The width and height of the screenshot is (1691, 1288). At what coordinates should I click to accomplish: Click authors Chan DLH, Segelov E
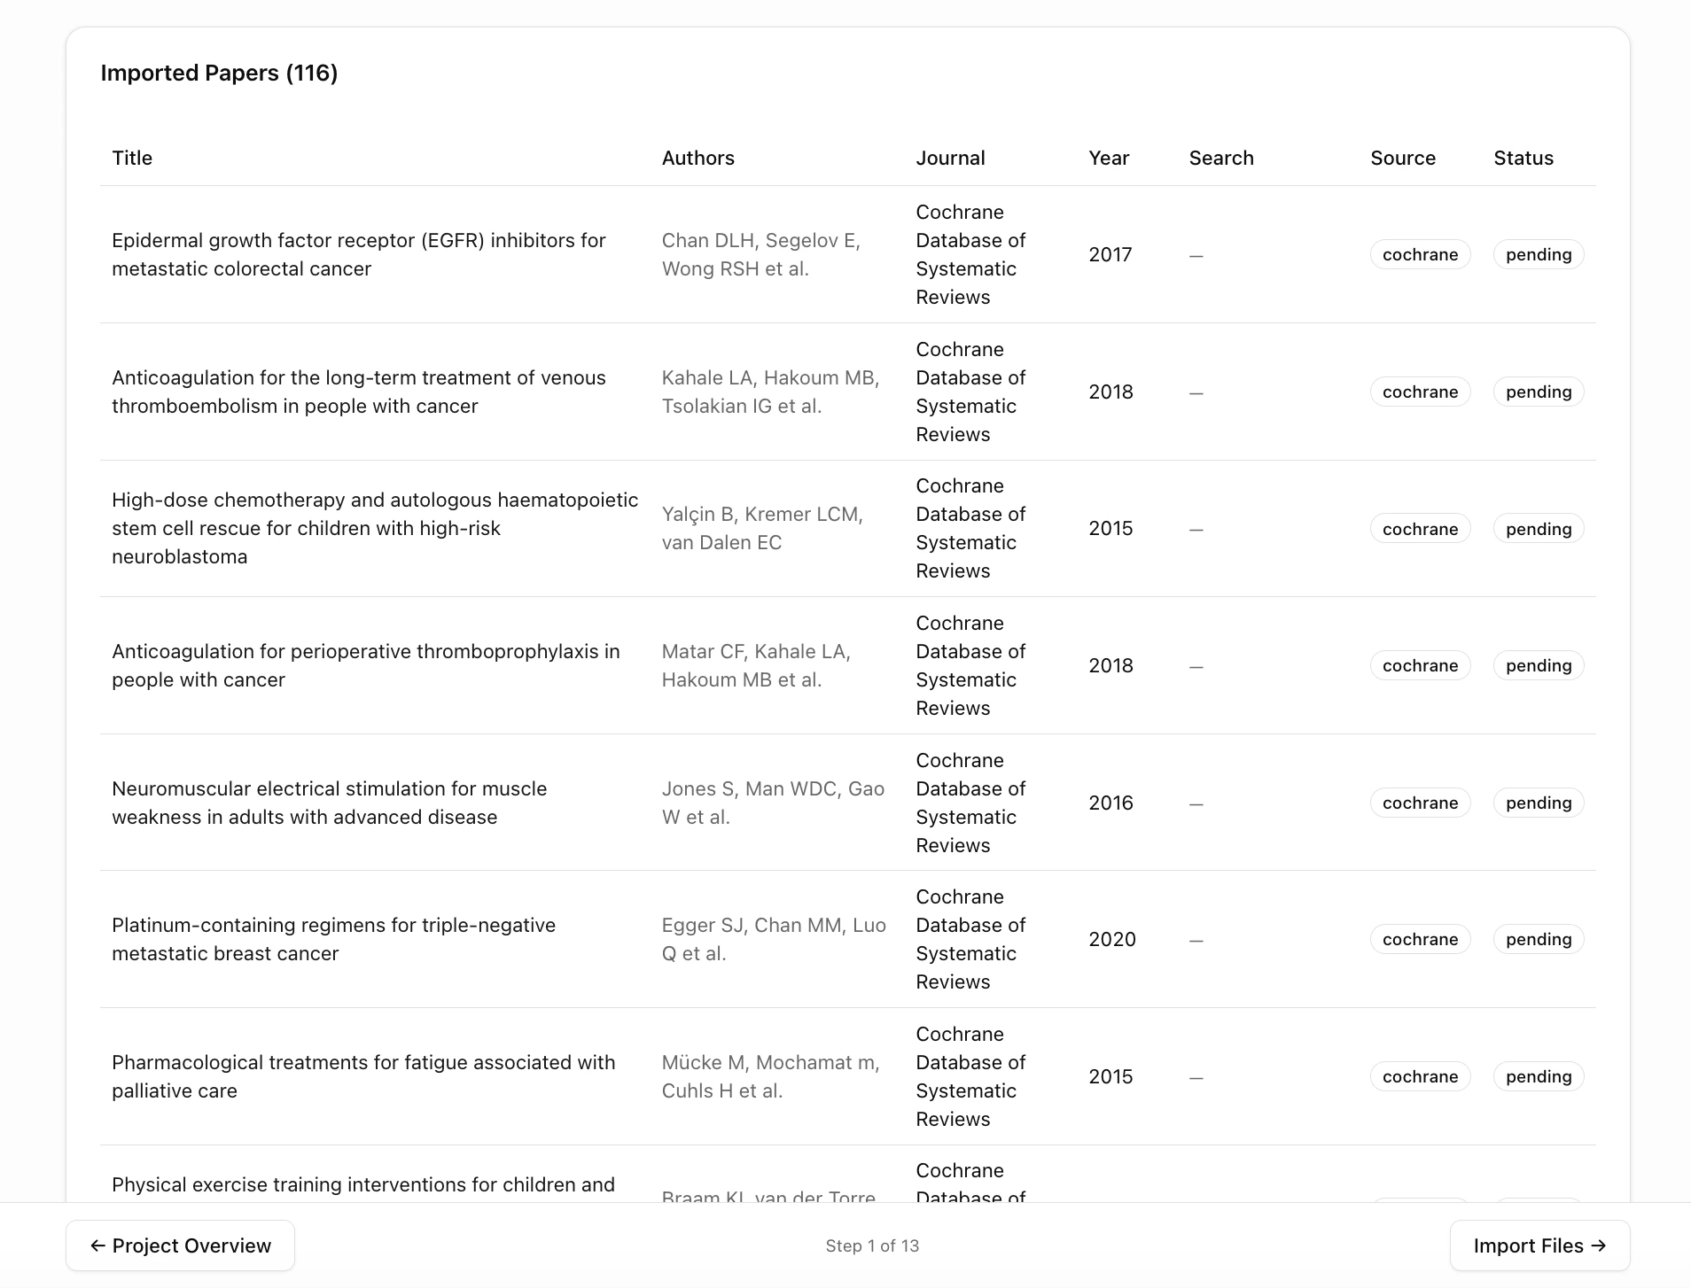coord(761,254)
